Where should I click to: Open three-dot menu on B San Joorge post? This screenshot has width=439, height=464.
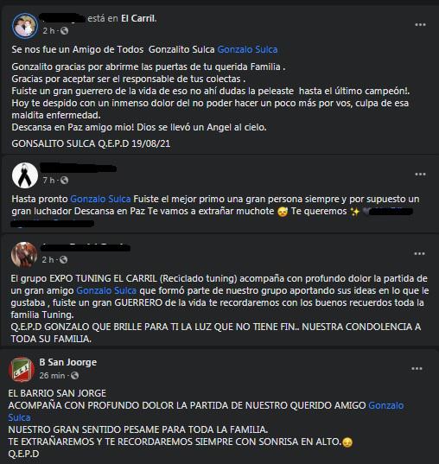417,368
